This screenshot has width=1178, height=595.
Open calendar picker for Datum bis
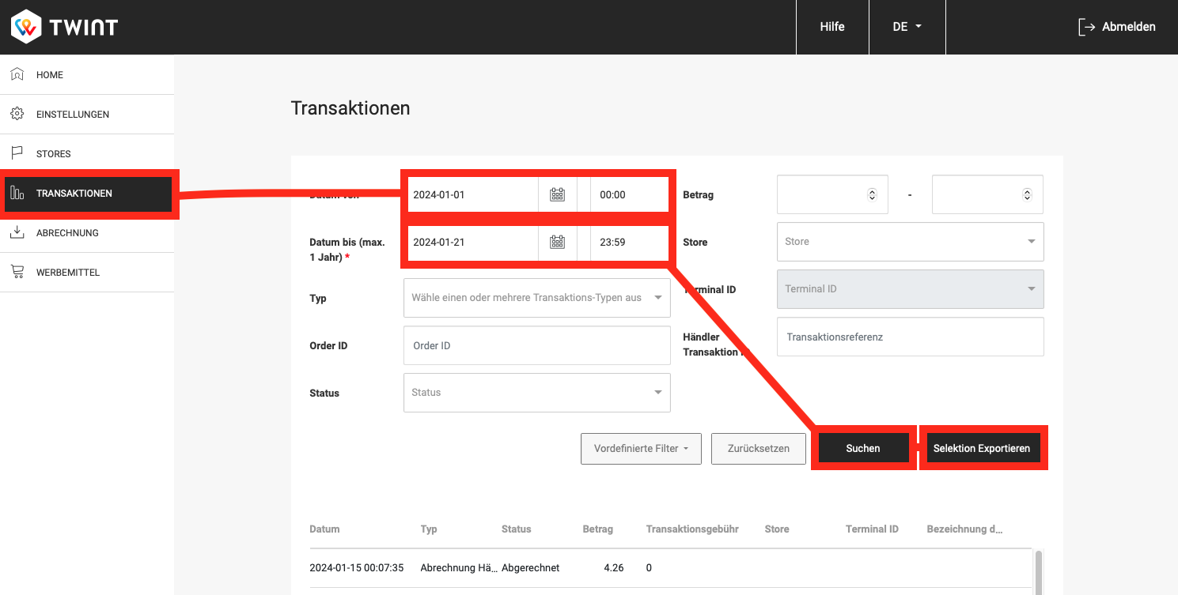[557, 242]
